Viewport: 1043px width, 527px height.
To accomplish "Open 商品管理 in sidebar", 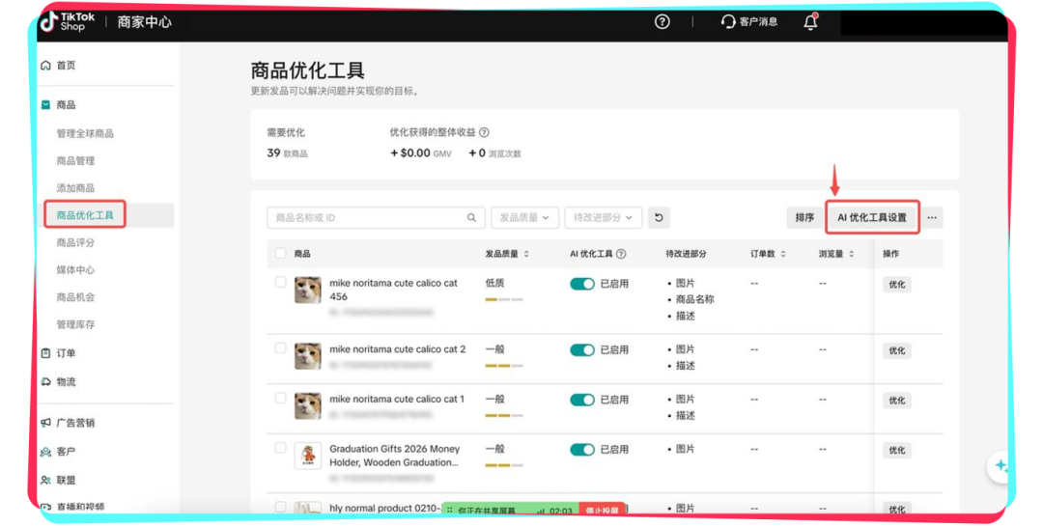I will 75,161.
